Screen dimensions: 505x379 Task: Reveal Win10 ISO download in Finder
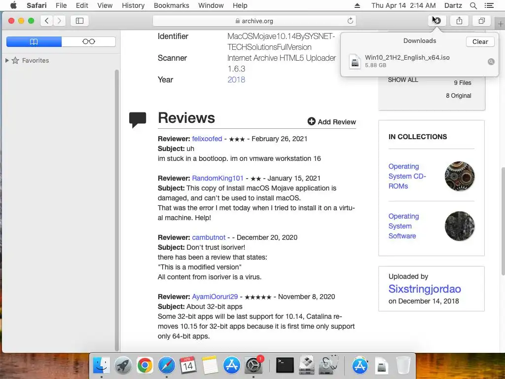[491, 62]
